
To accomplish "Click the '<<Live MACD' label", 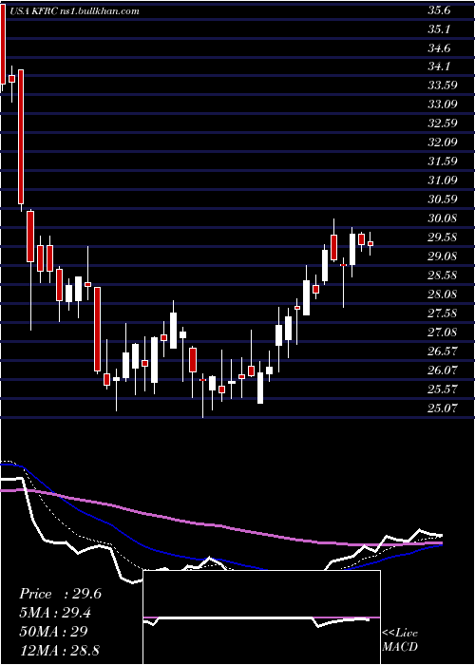I will pyautogui.click(x=400, y=640).
